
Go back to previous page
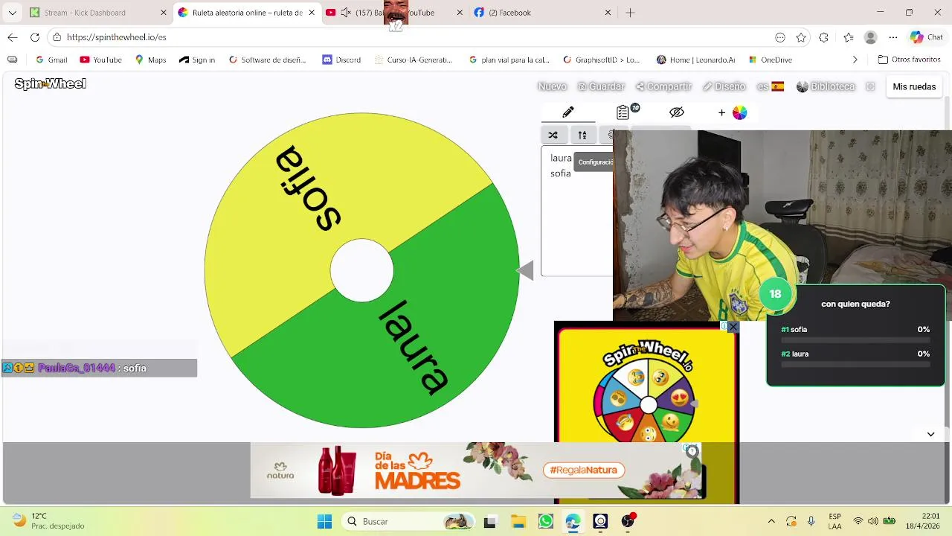click(x=13, y=37)
